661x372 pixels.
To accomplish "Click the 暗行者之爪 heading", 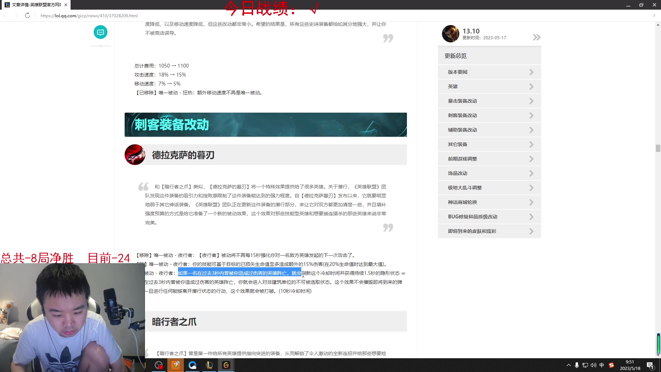I will [x=174, y=322].
